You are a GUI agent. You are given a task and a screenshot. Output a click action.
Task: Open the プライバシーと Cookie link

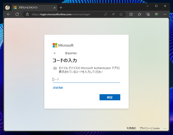[x=149, y=128]
